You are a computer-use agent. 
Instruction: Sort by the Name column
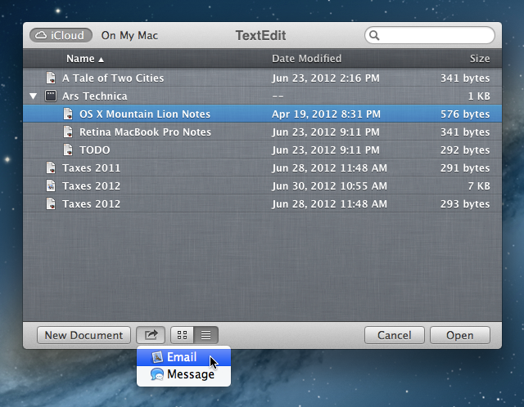(85, 59)
